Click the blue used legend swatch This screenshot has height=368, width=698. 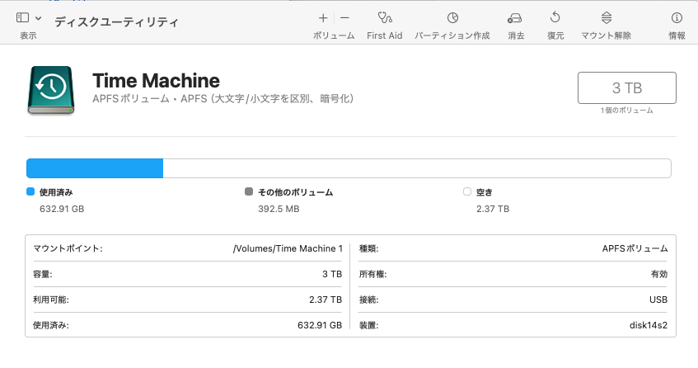tap(30, 191)
